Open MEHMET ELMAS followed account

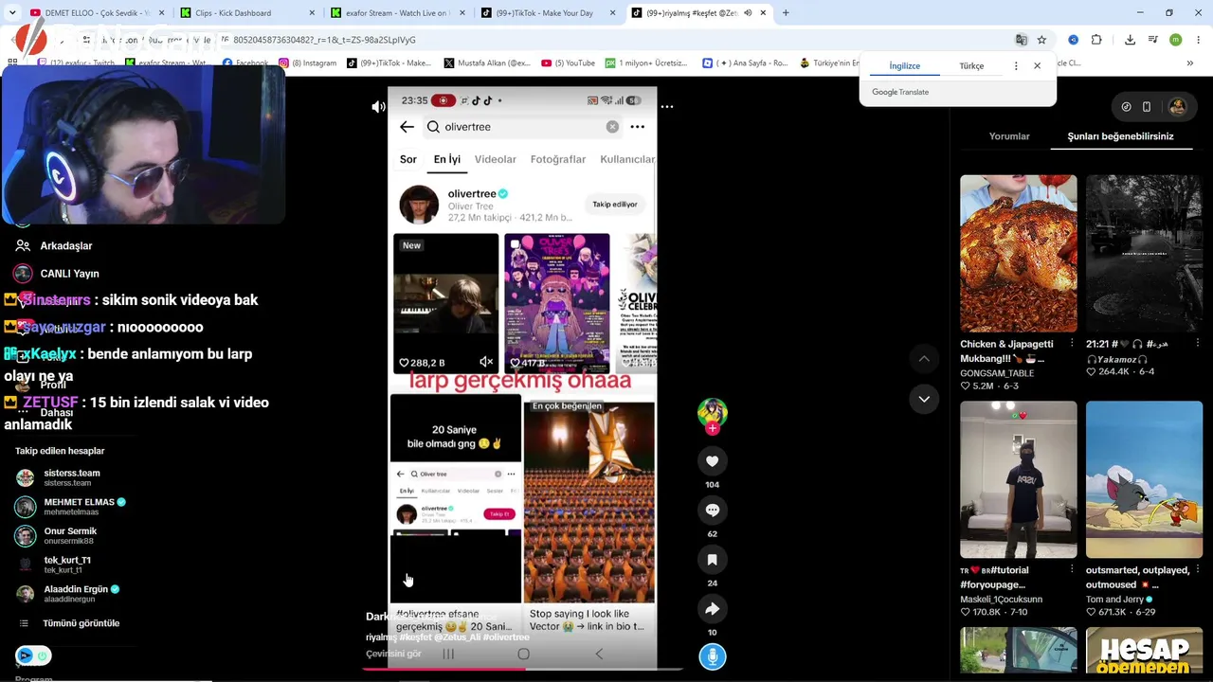71,507
